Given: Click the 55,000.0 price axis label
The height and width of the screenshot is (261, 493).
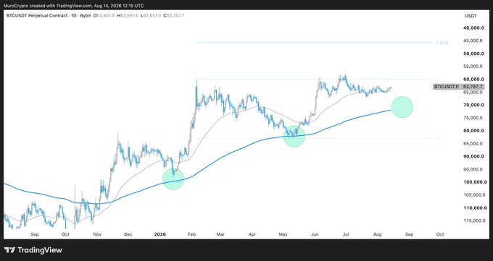Looking at the screenshot, I should tap(473, 67).
